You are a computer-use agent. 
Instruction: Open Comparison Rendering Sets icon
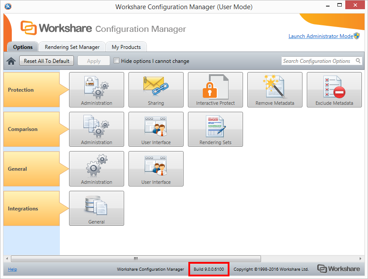(215, 129)
